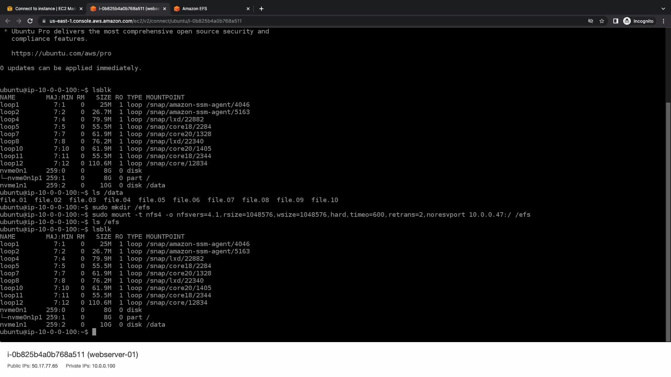Click the browser back arrow
The width and height of the screenshot is (671, 377).
coord(8,21)
